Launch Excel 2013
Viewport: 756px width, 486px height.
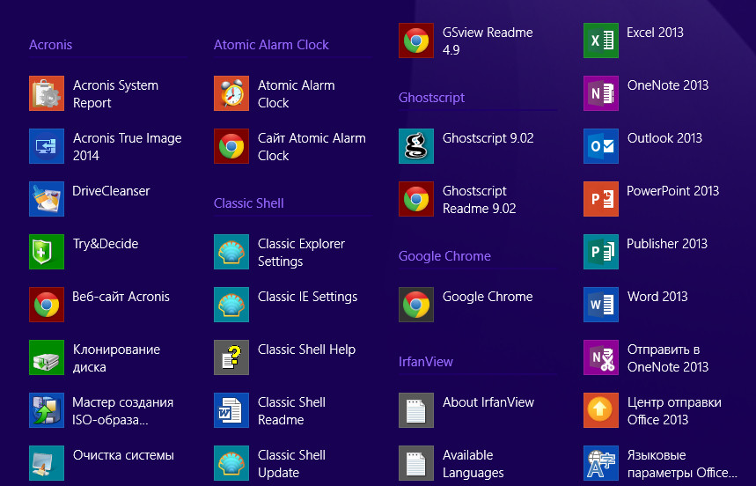click(601, 40)
